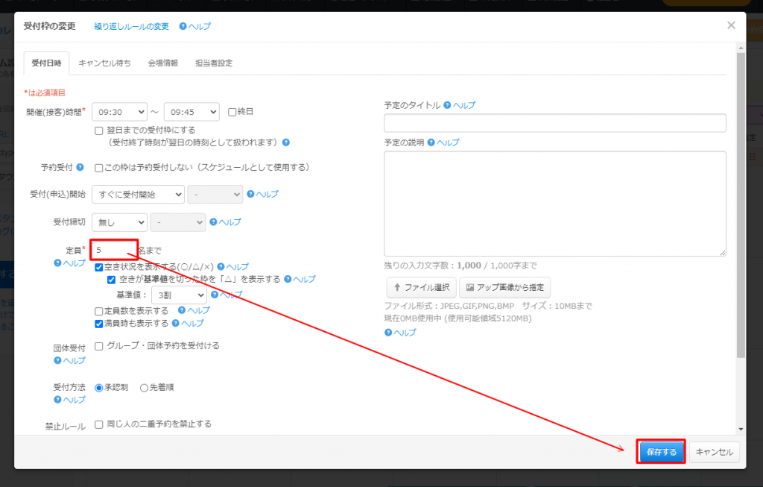
Task: Click help icon after 翌日の時刻 note
Action: (x=285, y=142)
